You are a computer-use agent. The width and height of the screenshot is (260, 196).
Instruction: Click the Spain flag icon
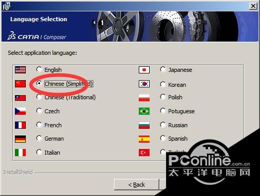click(x=144, y=139)
